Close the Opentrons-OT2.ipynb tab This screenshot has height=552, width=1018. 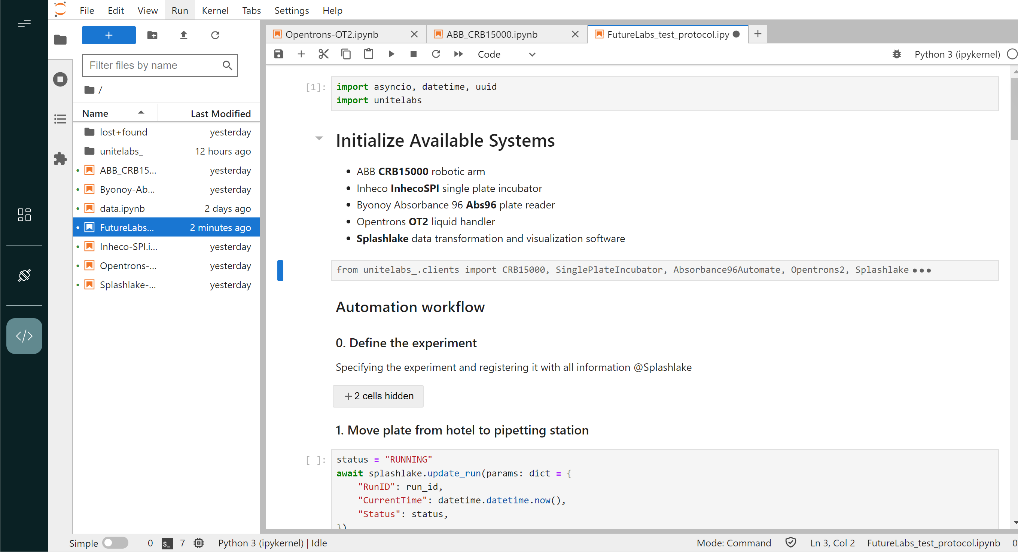click(414, 34)
